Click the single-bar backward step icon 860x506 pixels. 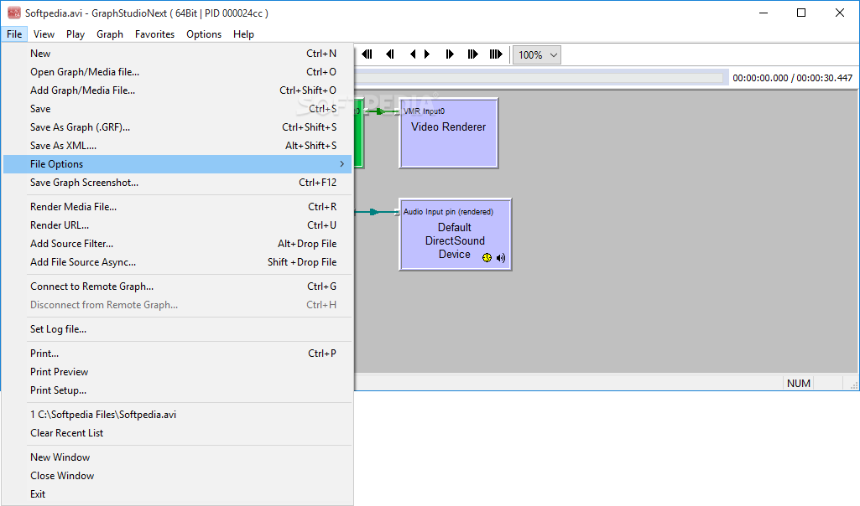click(x=390, y=54)
